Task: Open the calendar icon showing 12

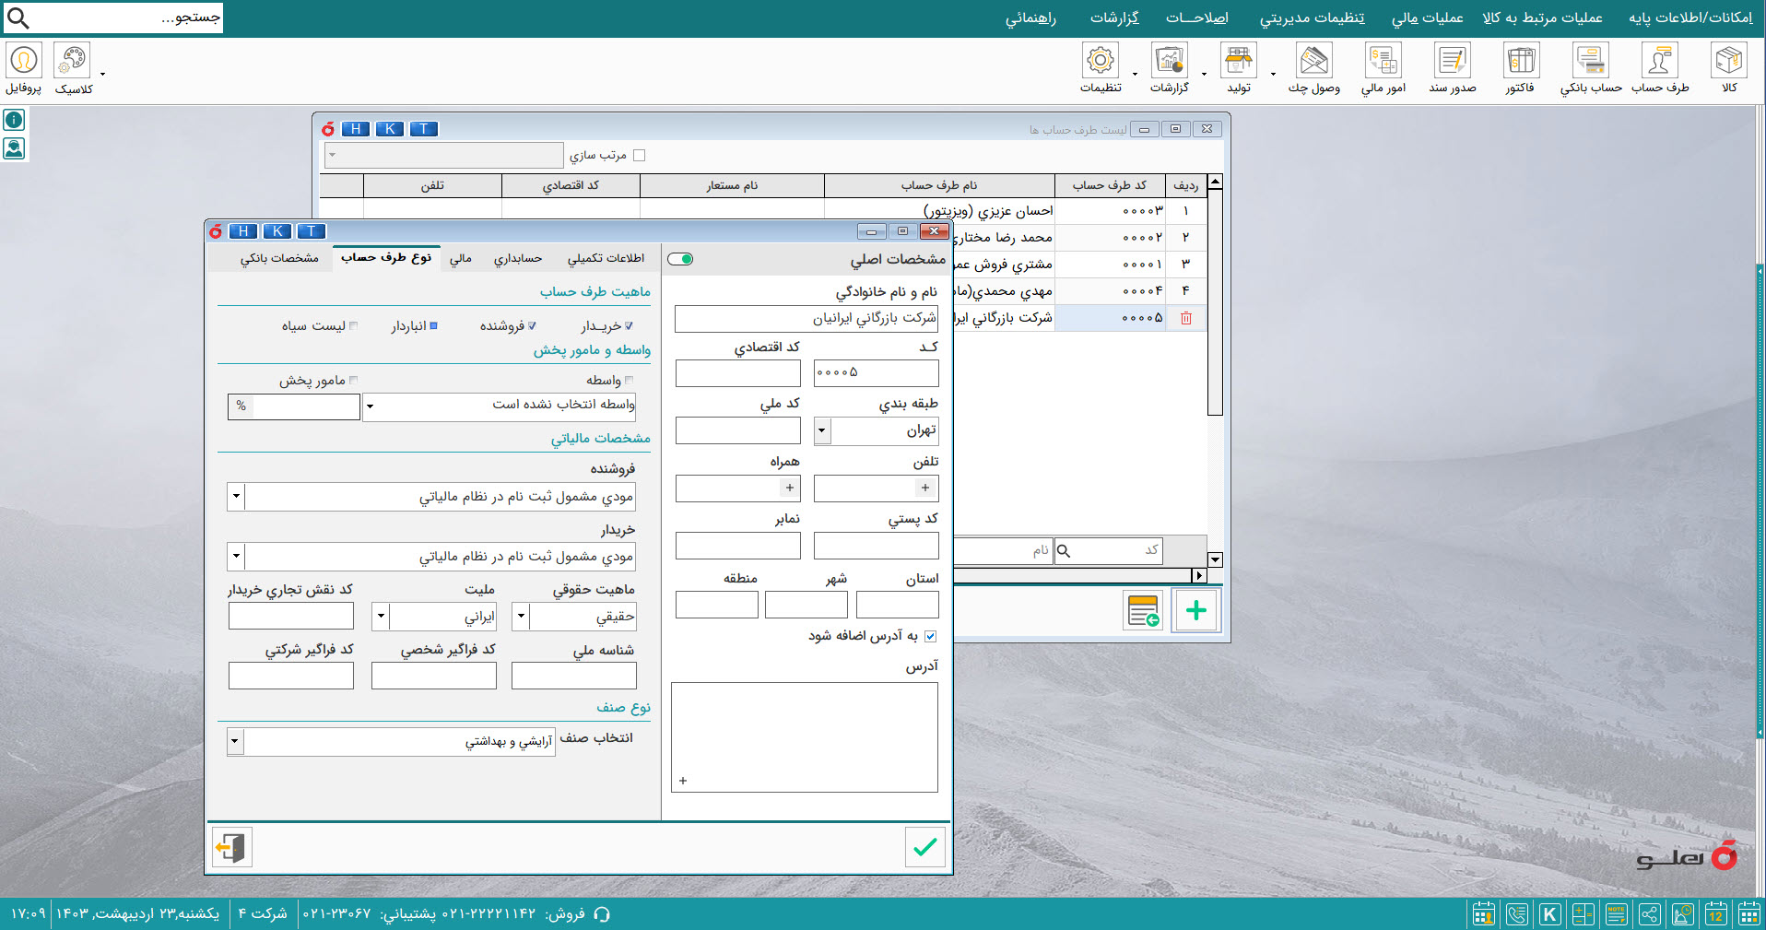Action: click(1716, 914)
